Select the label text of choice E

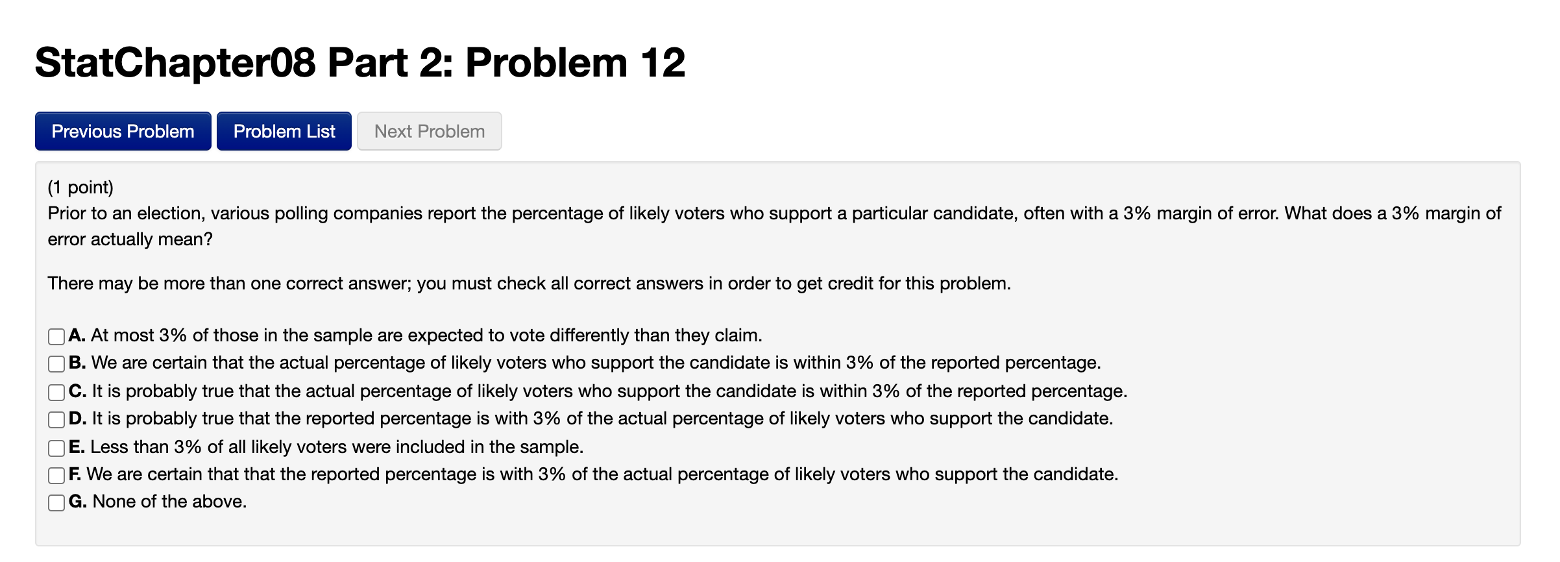324,446
